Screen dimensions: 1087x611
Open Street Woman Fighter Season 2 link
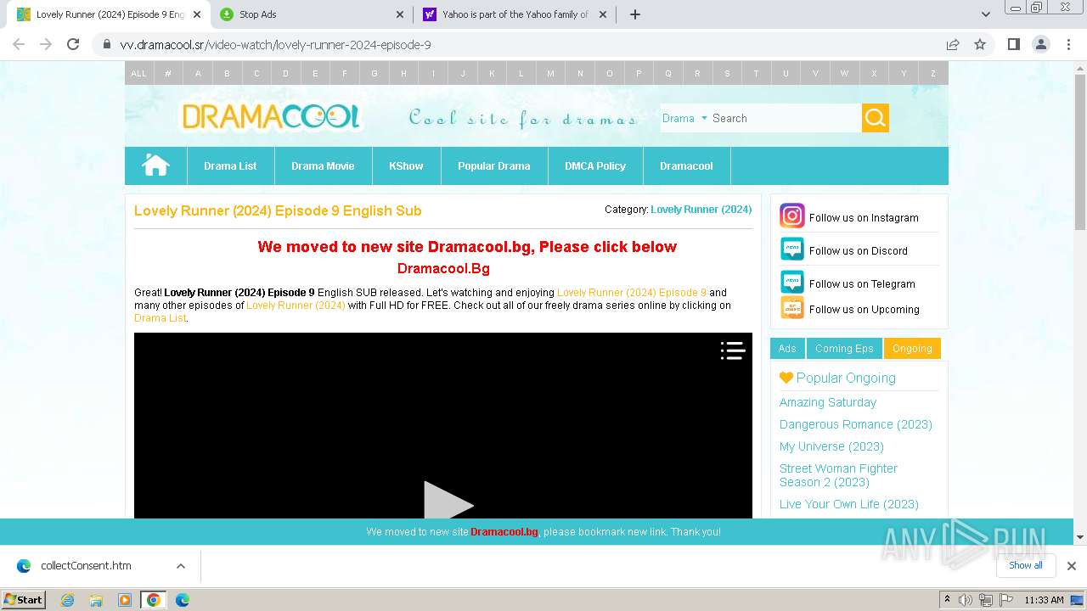tap(838, 475)
